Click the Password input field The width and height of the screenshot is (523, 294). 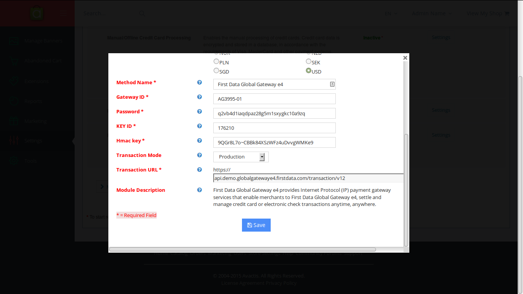pyautogui.click(x=275, y=113)
